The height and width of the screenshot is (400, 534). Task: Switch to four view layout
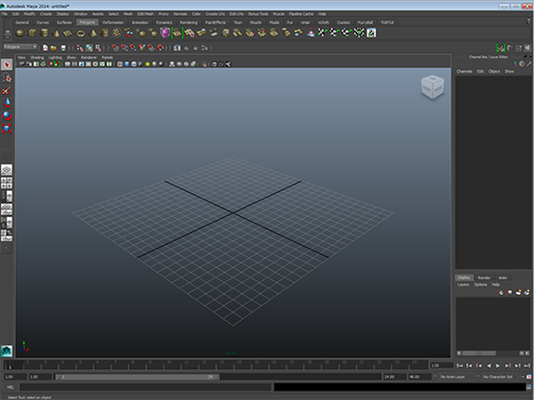click(x=7, y=183)
